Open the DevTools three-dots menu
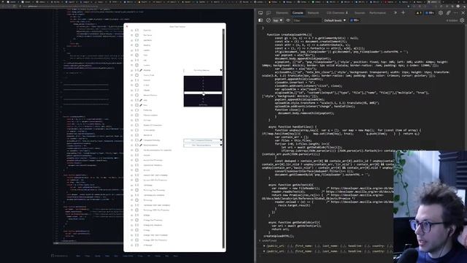 click(x=455, y=13)
